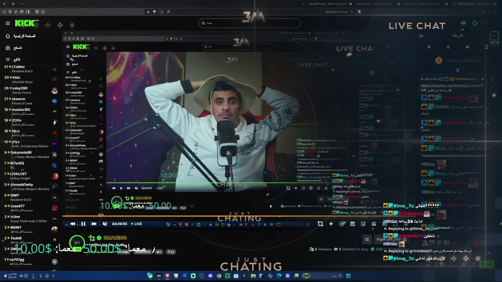502x282 pixels.
Task: Click the hourglass icon in chat header
Action: pos(486,47)
